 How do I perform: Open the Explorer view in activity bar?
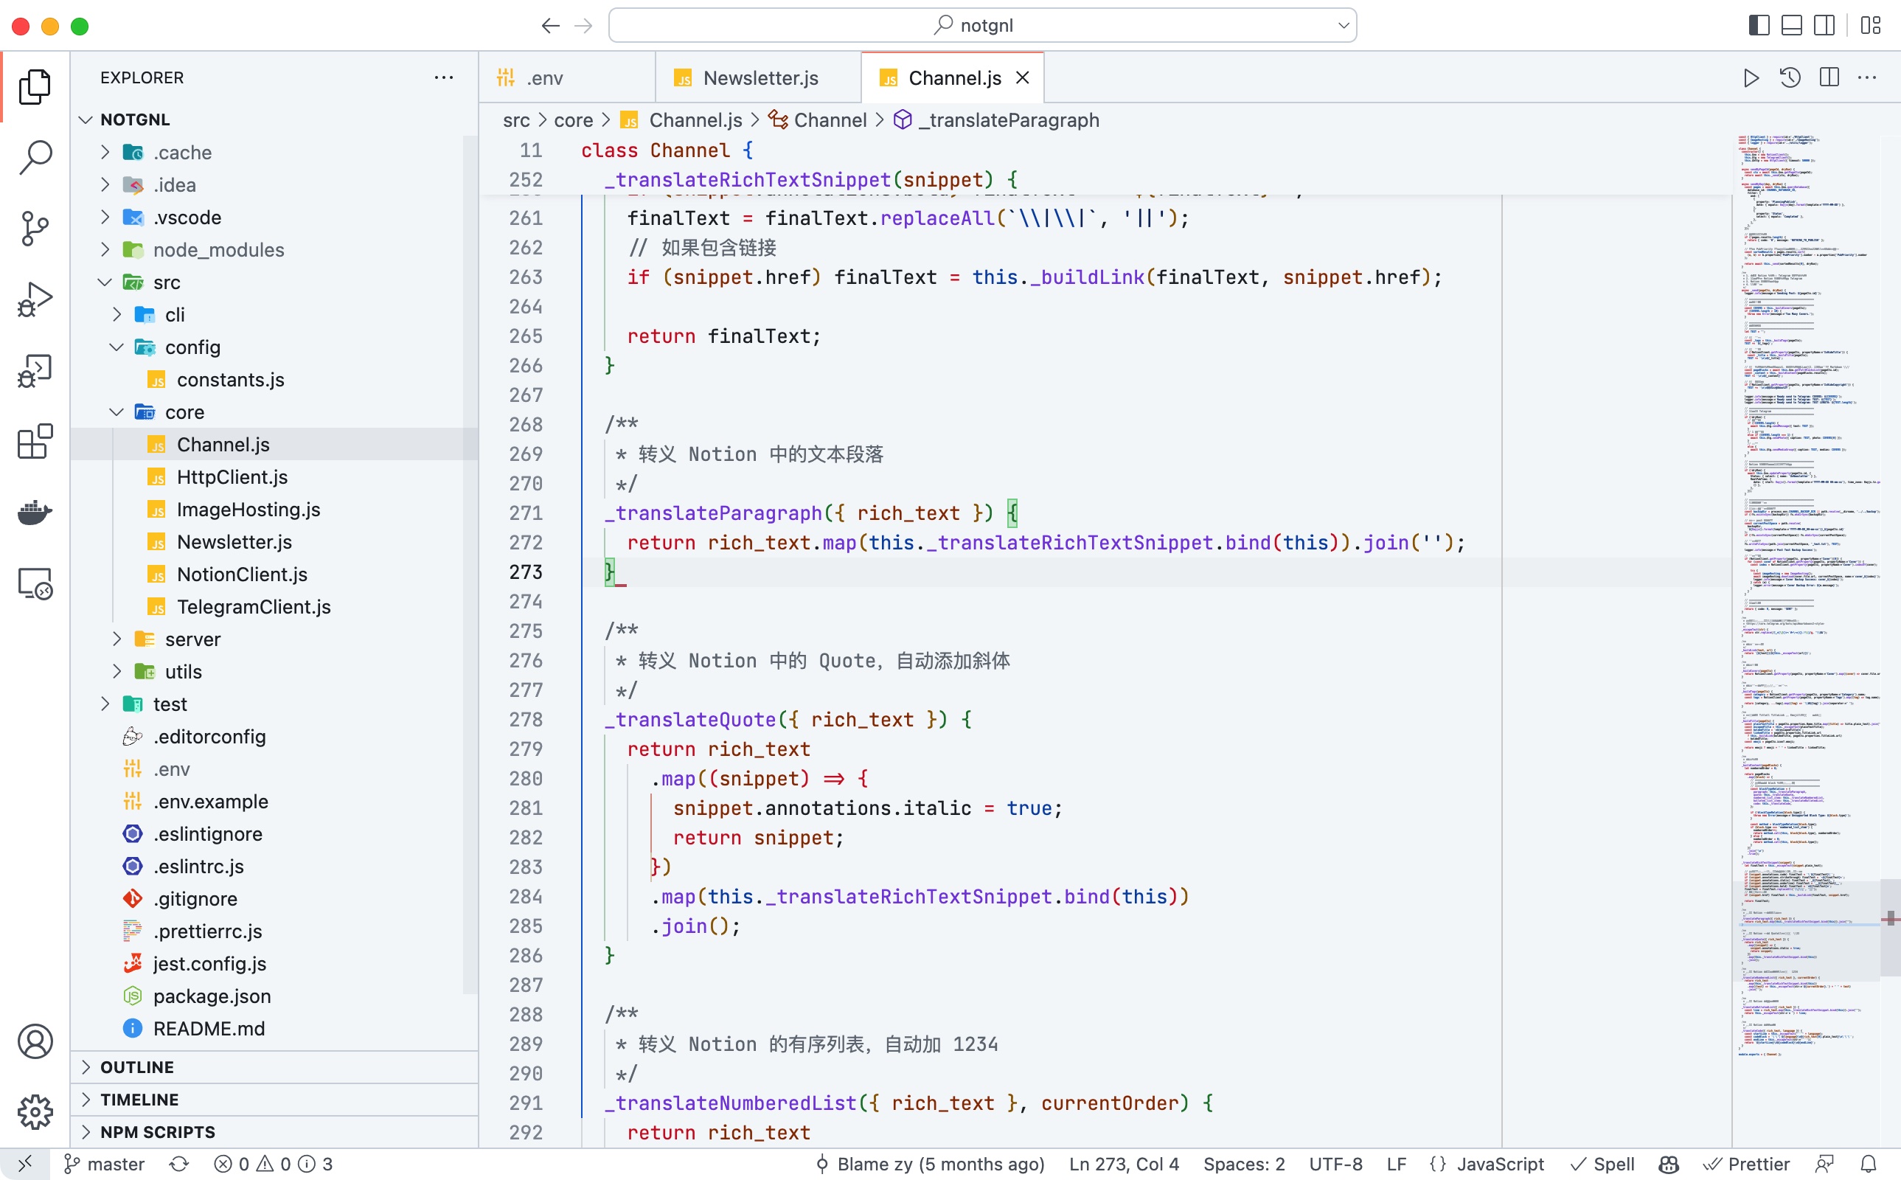35,86
